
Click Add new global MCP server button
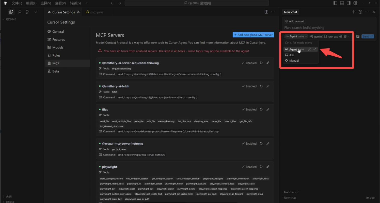[253, 35]
